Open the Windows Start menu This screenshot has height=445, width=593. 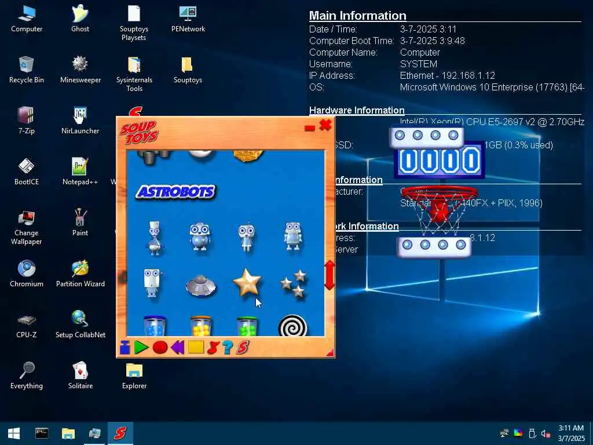coord(14,433)
